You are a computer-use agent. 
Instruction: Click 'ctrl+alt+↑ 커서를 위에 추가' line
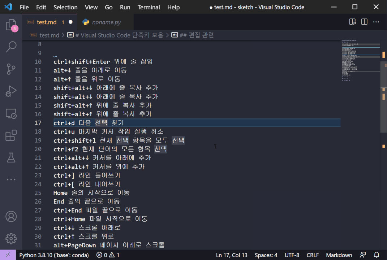[99, 166]
